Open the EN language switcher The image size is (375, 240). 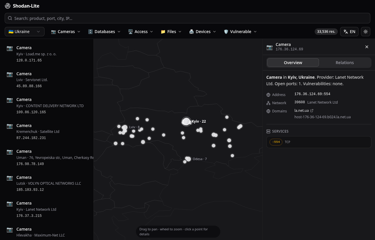349,32
